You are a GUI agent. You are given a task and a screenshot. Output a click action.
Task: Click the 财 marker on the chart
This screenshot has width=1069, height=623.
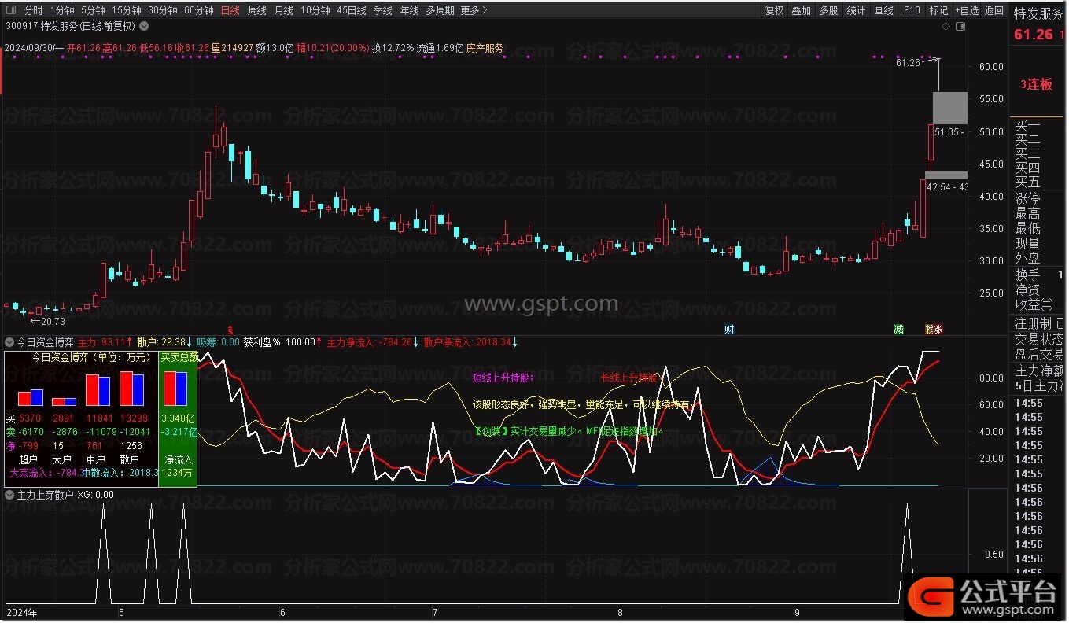pyautogui.click(x=729, y=329)
